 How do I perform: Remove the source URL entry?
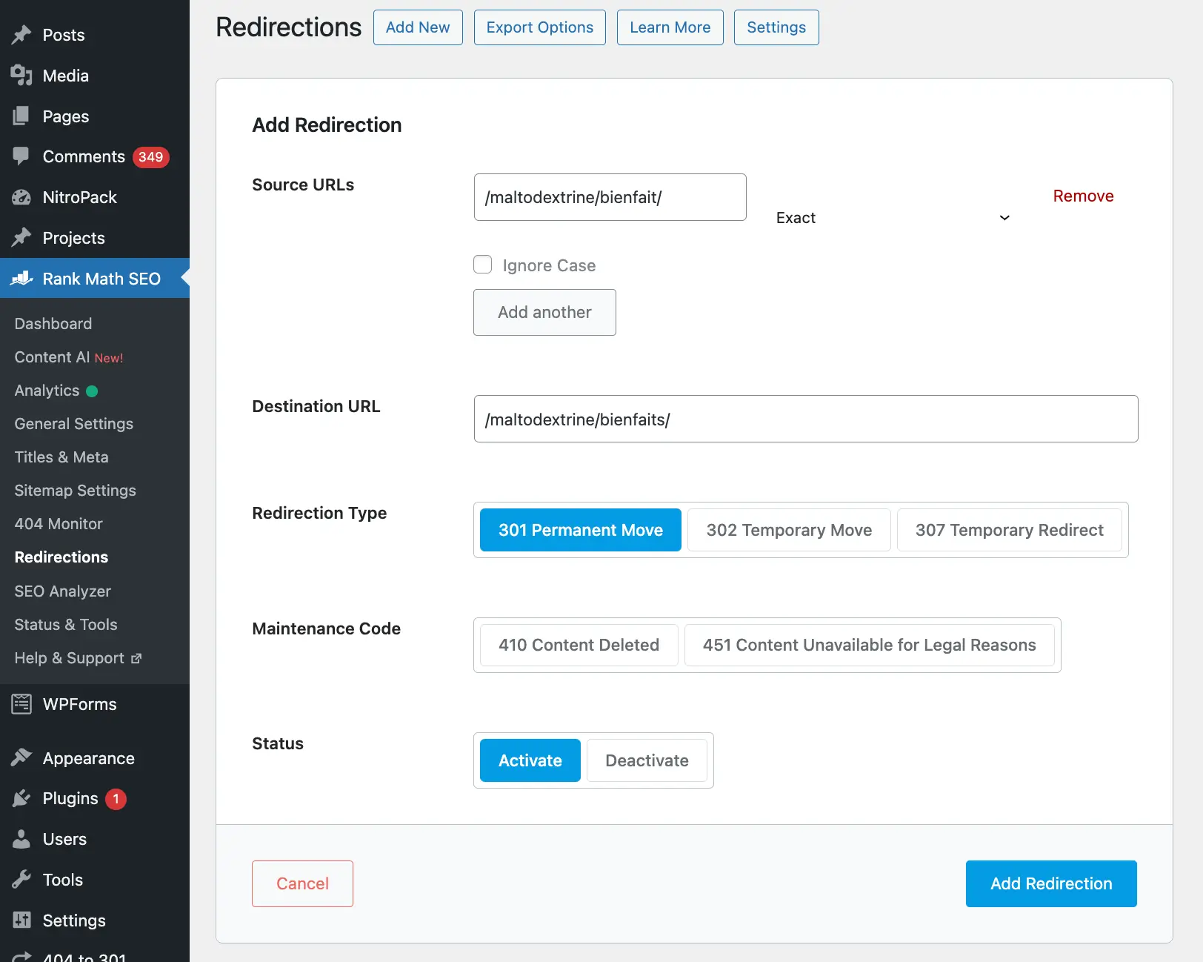click(1083, 196)
